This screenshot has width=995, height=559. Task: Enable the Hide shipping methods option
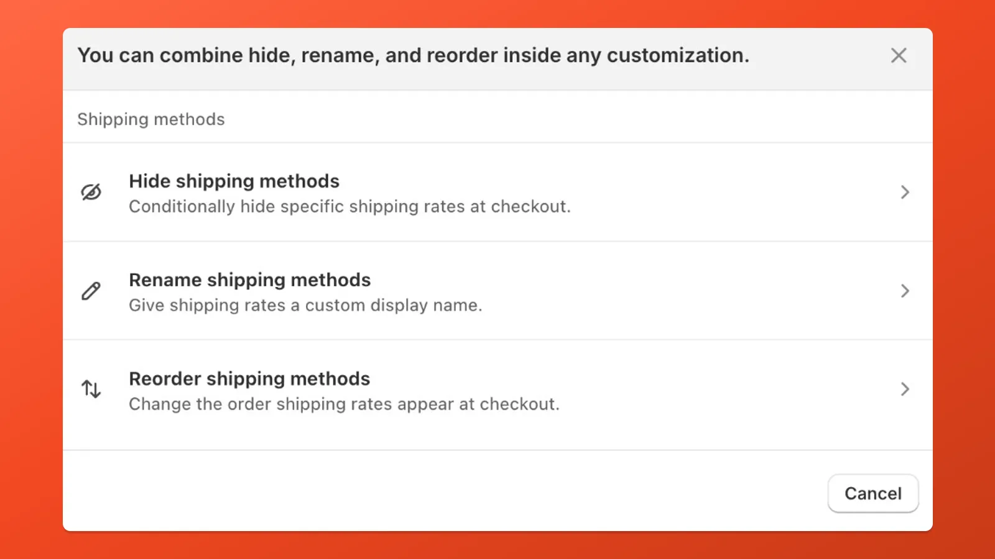[x=234, y=181]
